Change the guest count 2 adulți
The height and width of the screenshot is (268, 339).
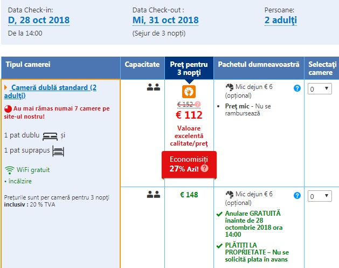(280, 20)
